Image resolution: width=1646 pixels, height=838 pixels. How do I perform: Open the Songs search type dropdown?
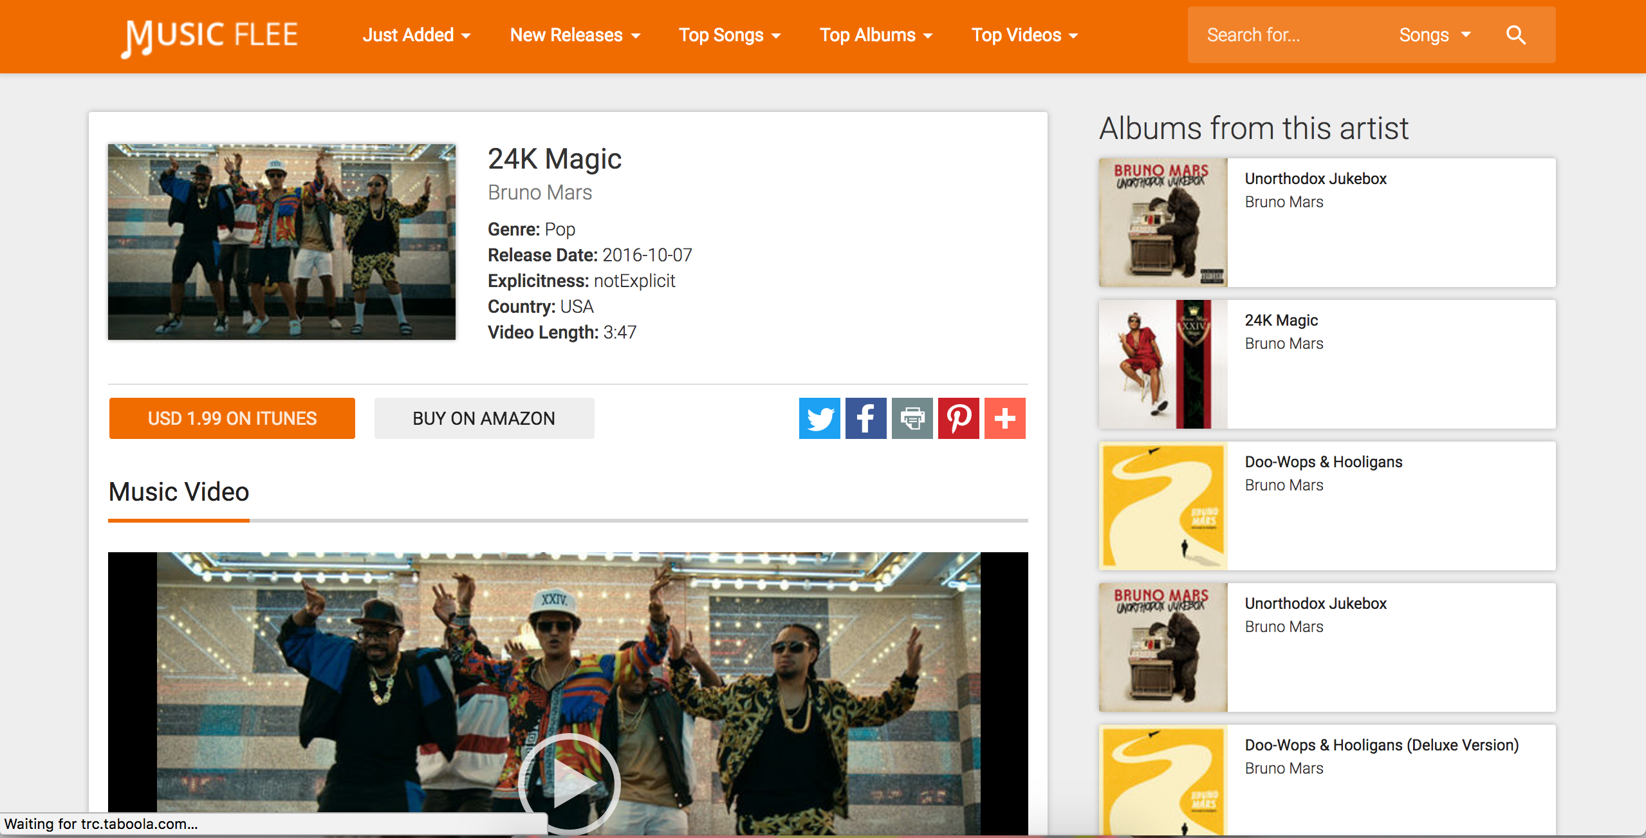[1434, 35]
